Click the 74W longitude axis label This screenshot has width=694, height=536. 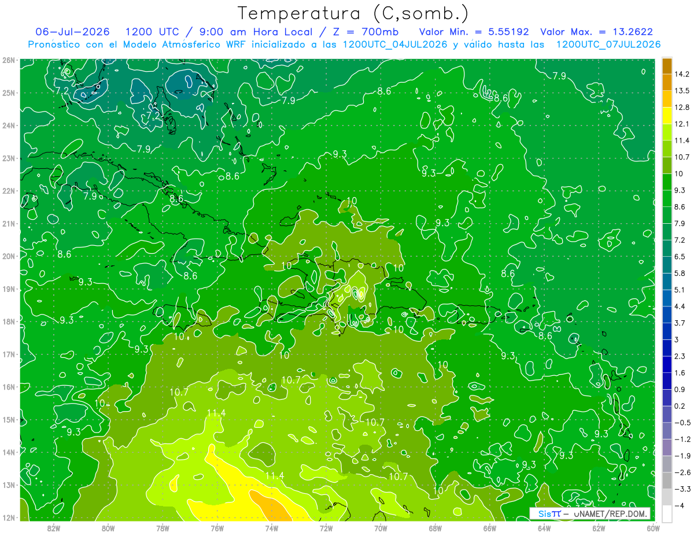[271, 528]
